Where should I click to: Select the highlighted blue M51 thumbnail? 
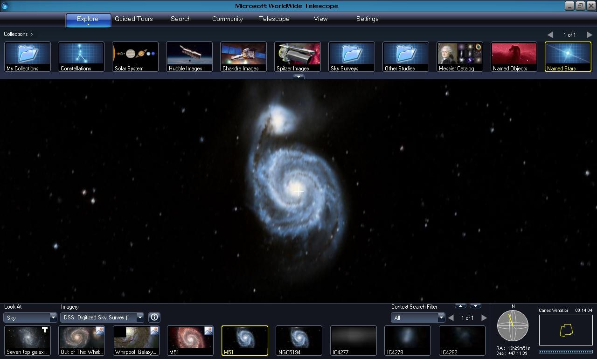[x=245, y=340]
